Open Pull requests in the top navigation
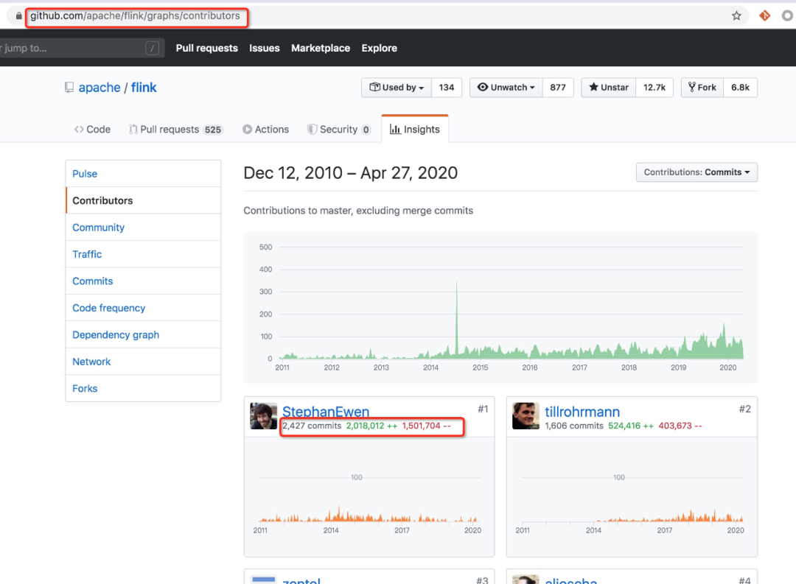Viewport: 796px width, 584px height. (206, 48)
